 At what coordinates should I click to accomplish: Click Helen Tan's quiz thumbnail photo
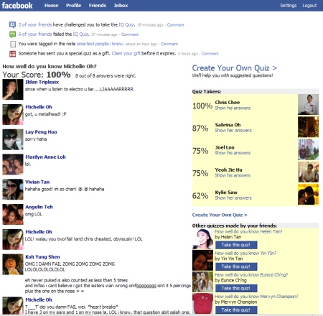pos(202,239)
